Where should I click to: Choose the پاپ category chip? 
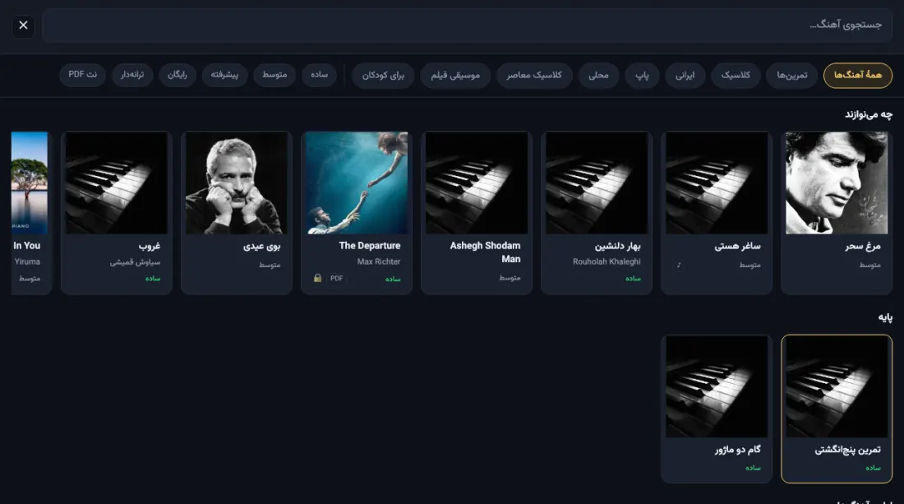[x=643, y=76]
